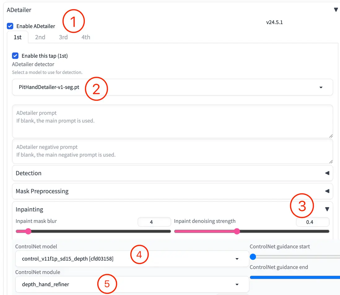The image size is (340, 295).
Task: Uncheck Enable this tap (1st)
Action: tap(15, 56)
